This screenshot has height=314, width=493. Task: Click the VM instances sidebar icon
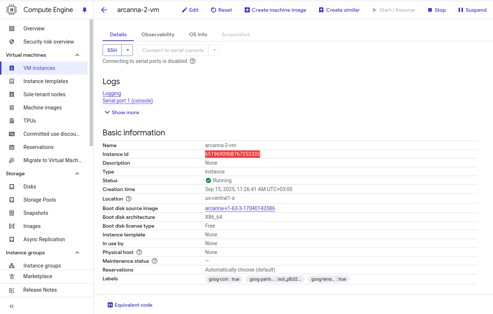click(x=12, y=68)
